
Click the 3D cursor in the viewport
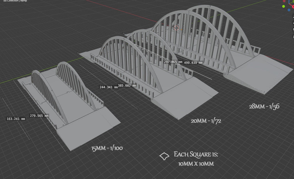[177, 28]
